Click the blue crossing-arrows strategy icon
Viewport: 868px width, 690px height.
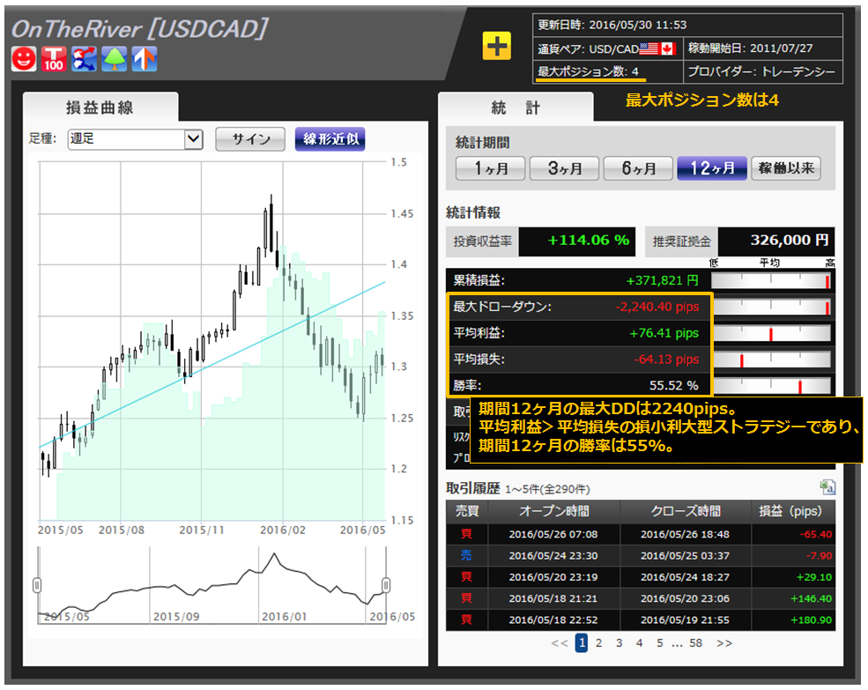click(84, 59)
